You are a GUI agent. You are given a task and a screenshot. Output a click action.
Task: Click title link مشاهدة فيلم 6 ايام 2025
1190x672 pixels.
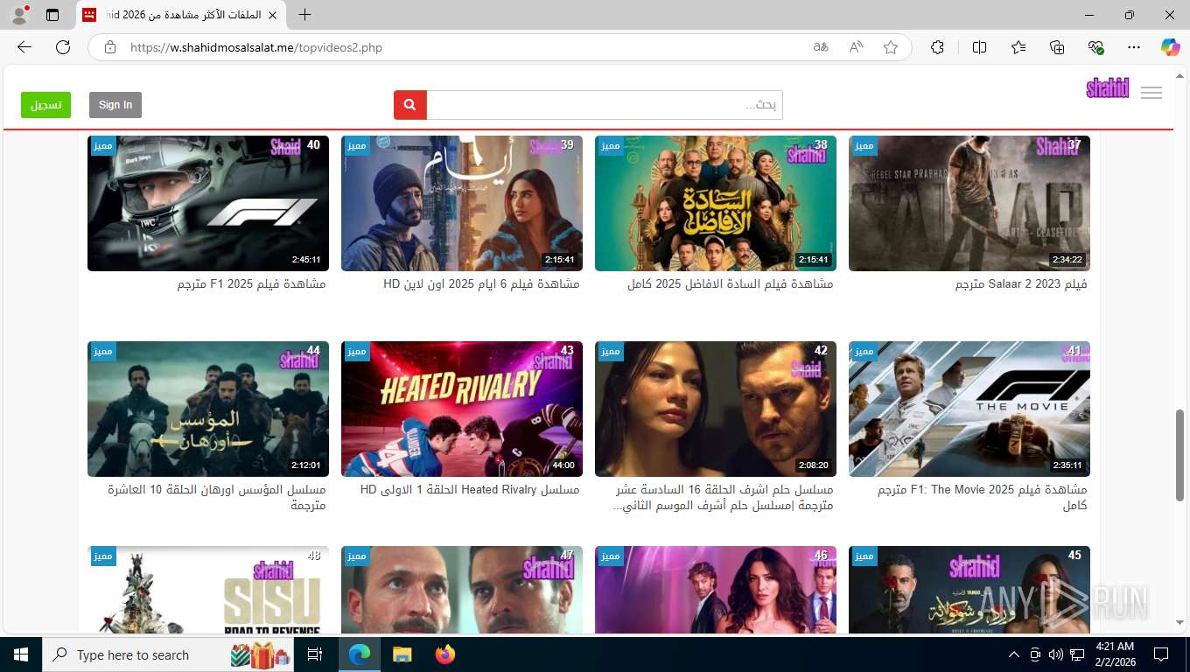point(482,284)
